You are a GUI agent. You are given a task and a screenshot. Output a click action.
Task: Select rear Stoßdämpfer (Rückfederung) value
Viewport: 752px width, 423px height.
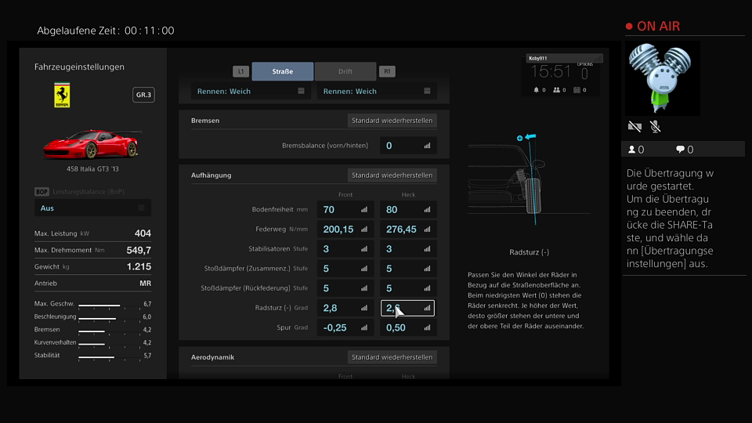click(408, 288)
